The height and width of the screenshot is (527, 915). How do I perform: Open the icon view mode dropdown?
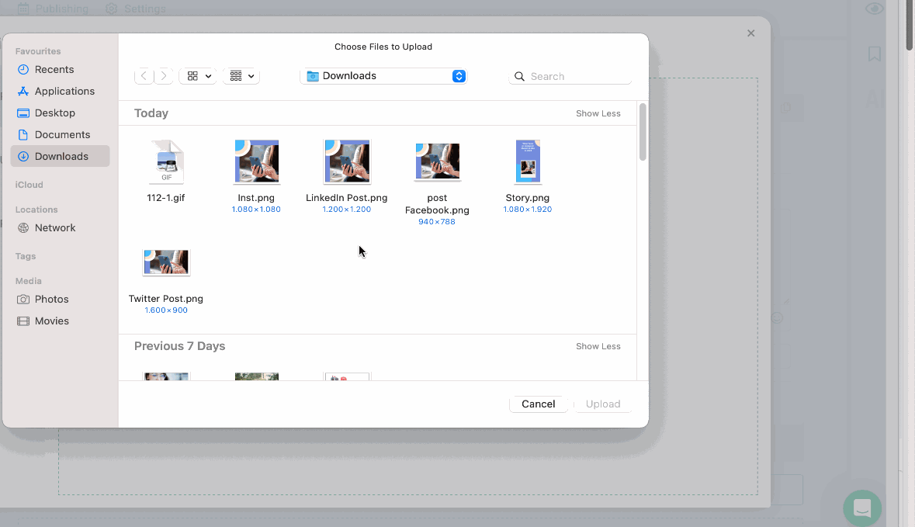pyautogui.click(x=198, y=76)
